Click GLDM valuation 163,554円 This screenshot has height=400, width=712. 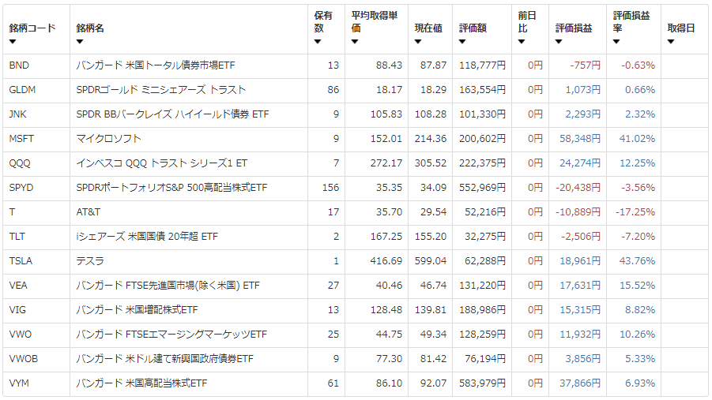click(482, 90)
